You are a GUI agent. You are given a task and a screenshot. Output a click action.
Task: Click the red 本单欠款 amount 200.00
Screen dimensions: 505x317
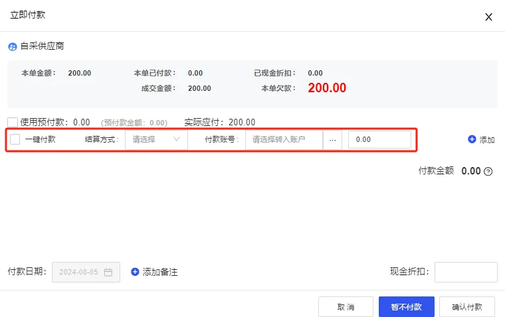tap(327, 88)
